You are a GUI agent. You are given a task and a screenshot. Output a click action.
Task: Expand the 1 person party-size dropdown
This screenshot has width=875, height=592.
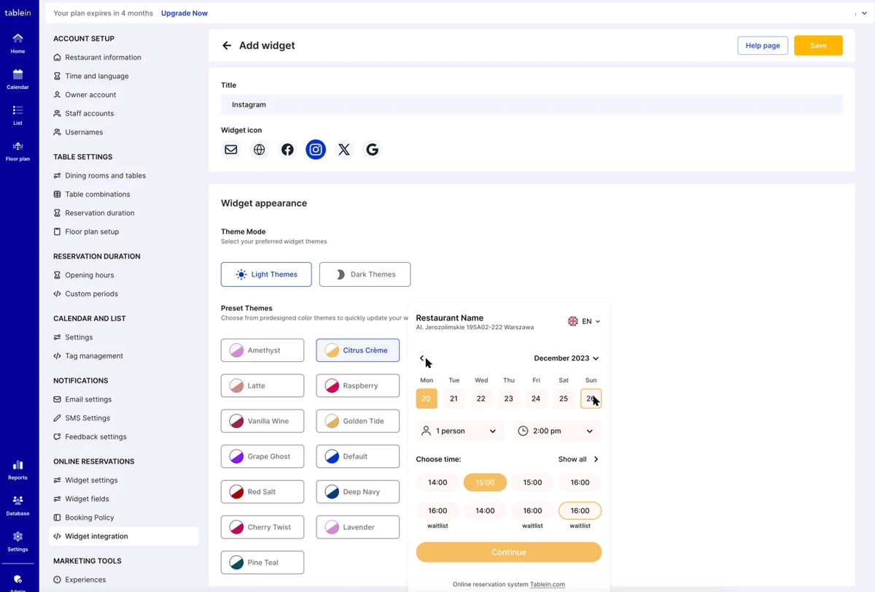tap(459, 431)
